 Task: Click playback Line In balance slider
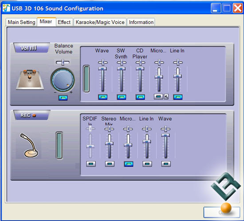click(178, 62)
